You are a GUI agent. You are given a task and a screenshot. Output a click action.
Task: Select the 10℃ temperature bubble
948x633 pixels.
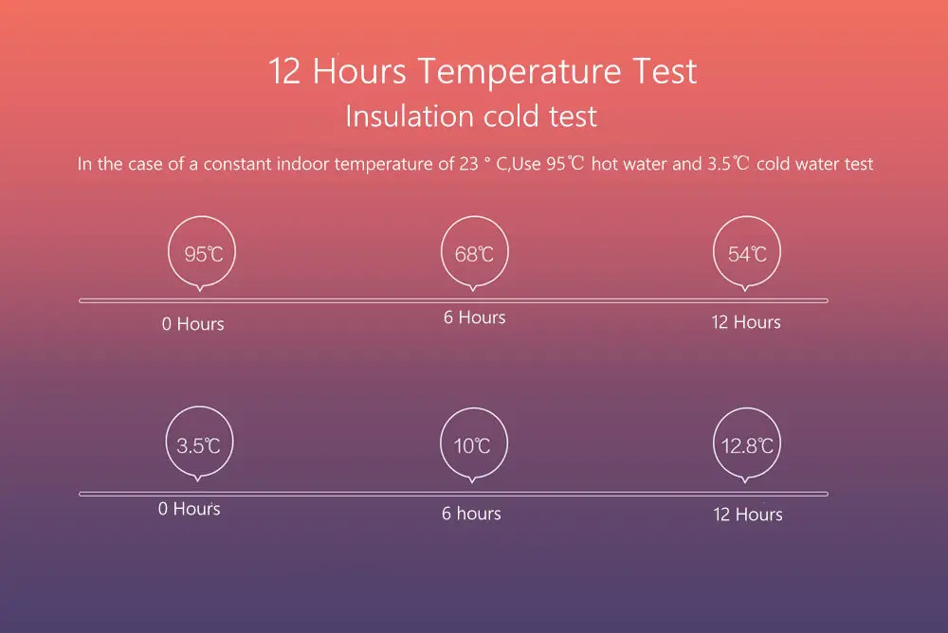(473, 444)
